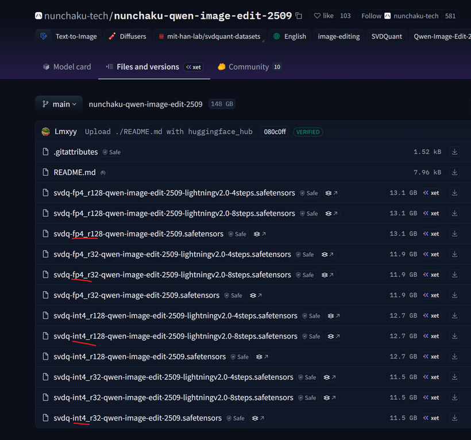
Task: Click the Lmxyy author name
Action: [x=65, y=132]
